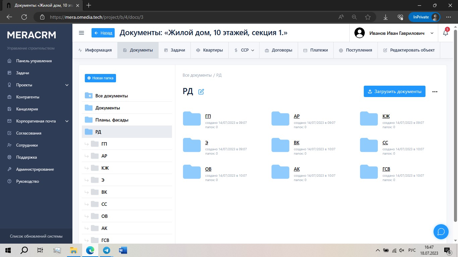Click the Загрузить документы button
Viewport: 458px width, 257px height.
(x=394, y=91)
